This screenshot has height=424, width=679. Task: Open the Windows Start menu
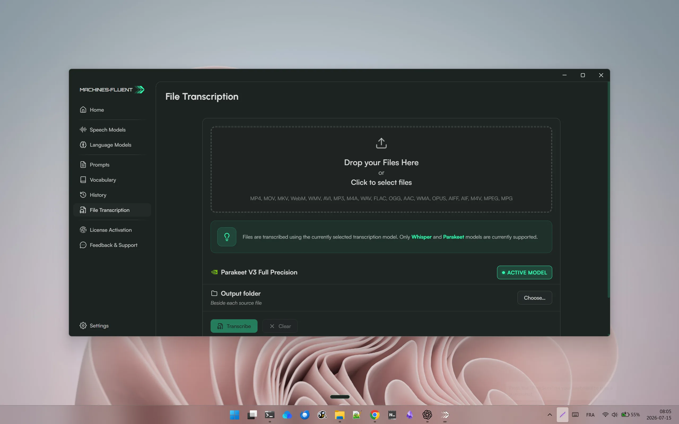[234, 415]
